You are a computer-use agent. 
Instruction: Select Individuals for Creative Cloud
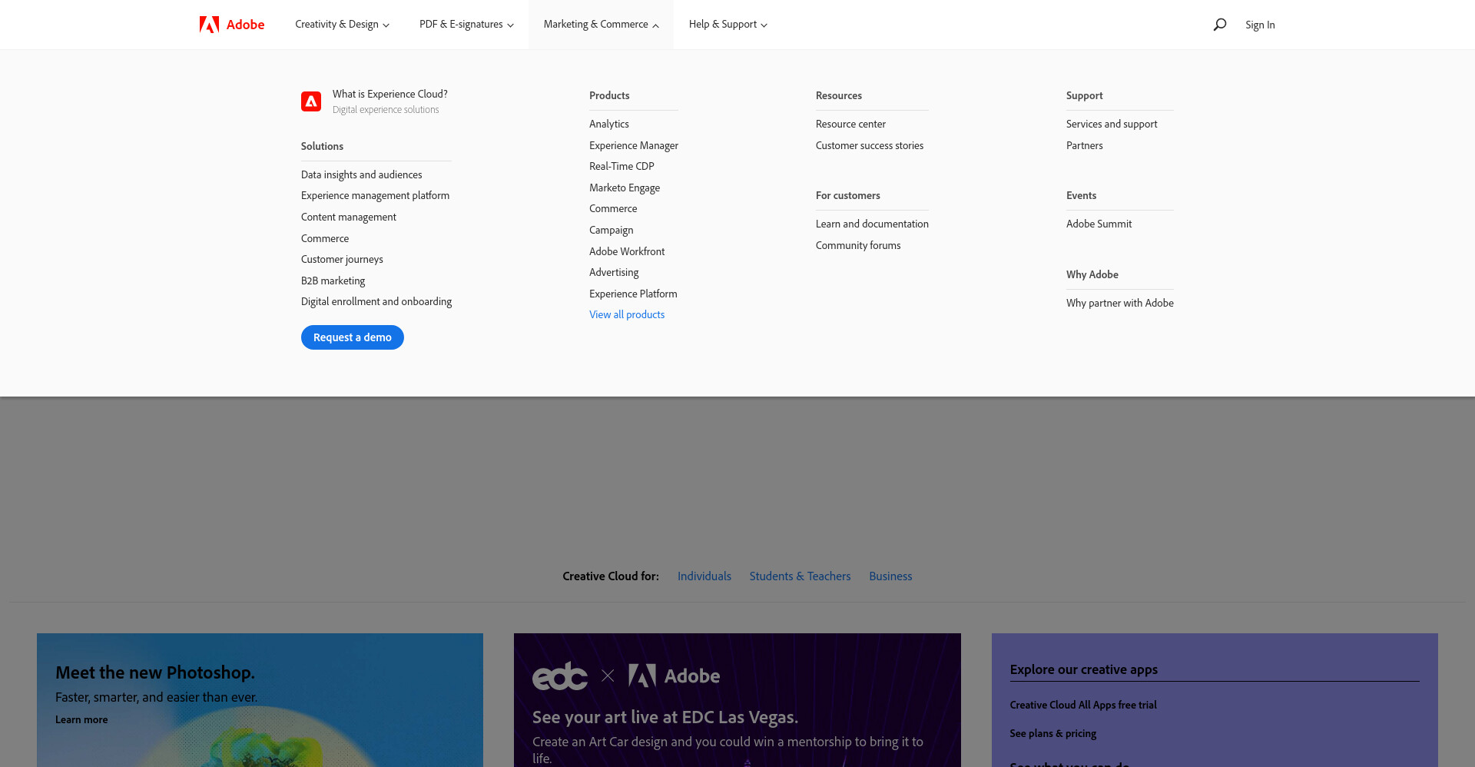pos(704,576)
